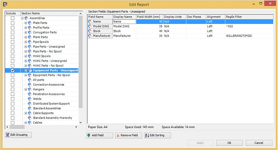Screen dimensions: 278x150
Task: Check the Plate Parts include checkbox
Action: coord(13,23)
